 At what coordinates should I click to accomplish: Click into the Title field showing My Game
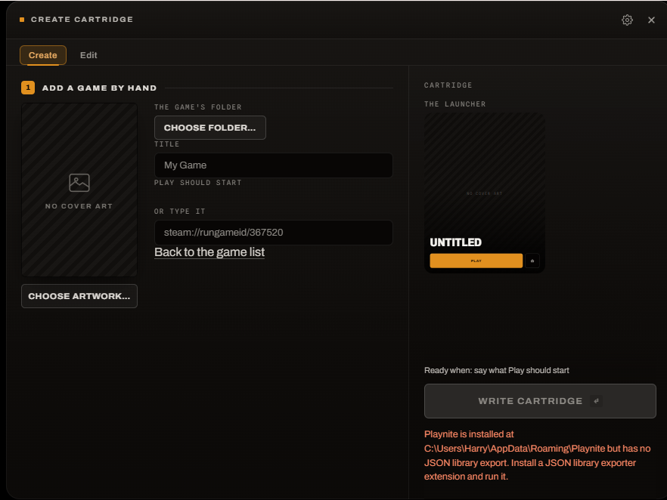click(273, 165)
